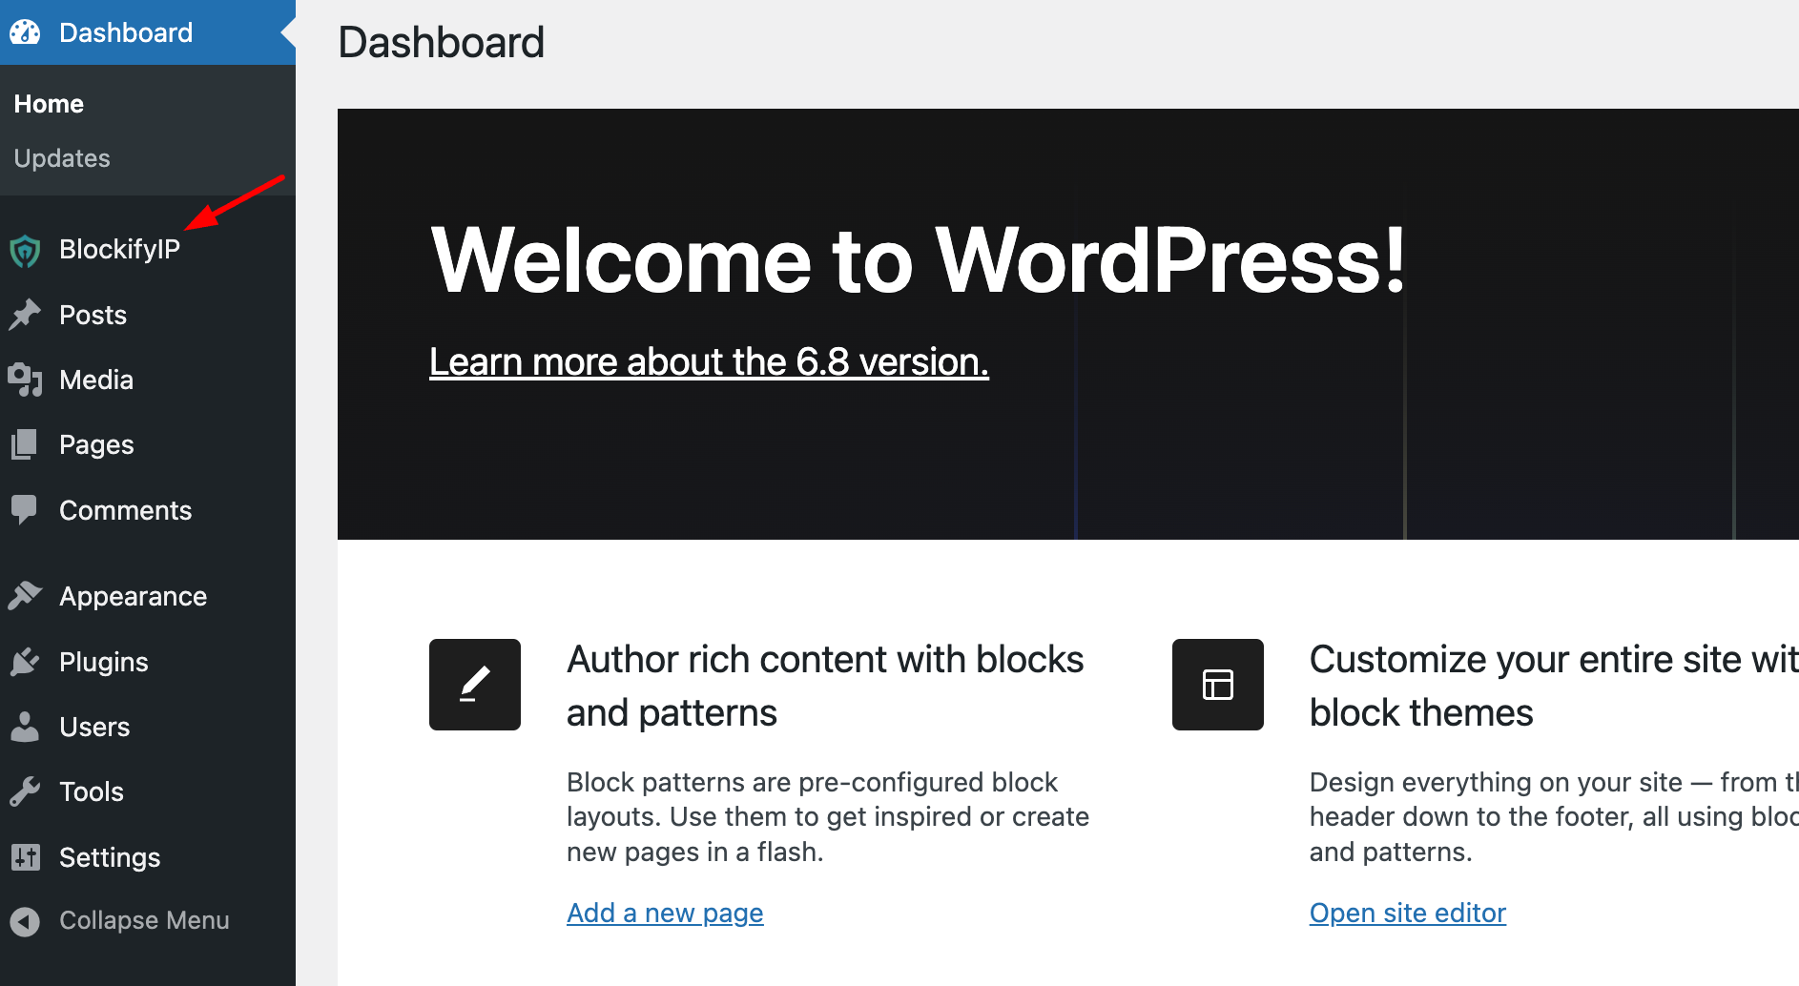Screen dimensions: 1799x986
Task: Collapse the admin sidebar menu
Action: [x=148, y=920]
